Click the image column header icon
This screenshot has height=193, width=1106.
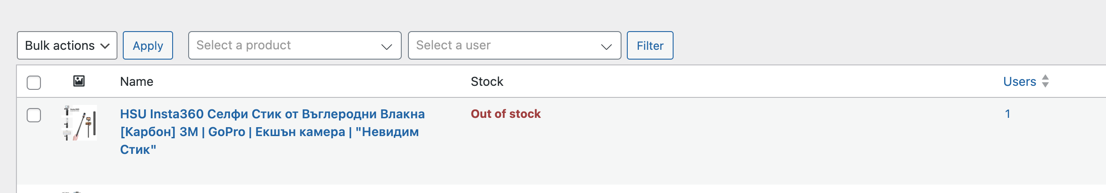coord(79,81)
